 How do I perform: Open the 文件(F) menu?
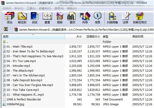[7, 8]
